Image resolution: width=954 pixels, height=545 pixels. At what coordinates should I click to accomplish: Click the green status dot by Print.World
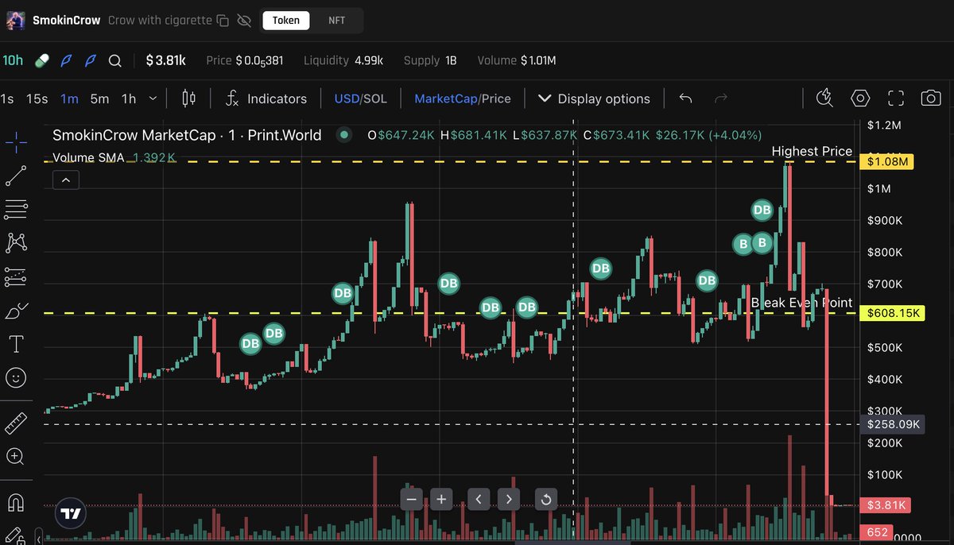344,134
